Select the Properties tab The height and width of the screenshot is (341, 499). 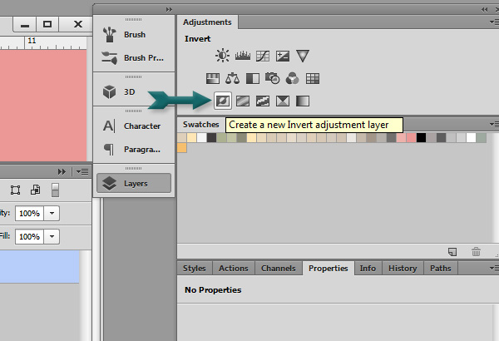[329, 269]
